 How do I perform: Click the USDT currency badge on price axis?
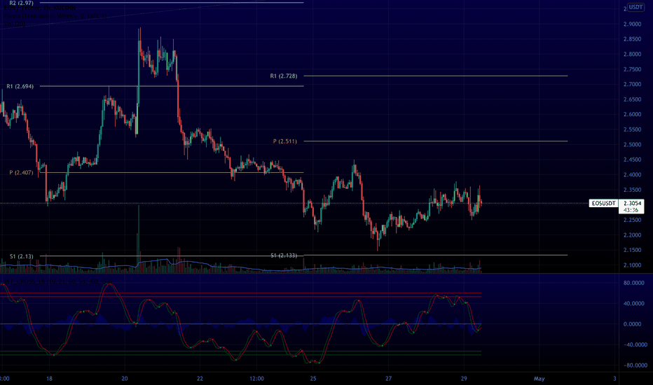pyautogui.click(x=635, y=7)
